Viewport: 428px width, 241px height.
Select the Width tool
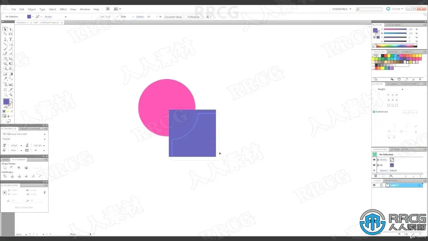coord(5,64)
